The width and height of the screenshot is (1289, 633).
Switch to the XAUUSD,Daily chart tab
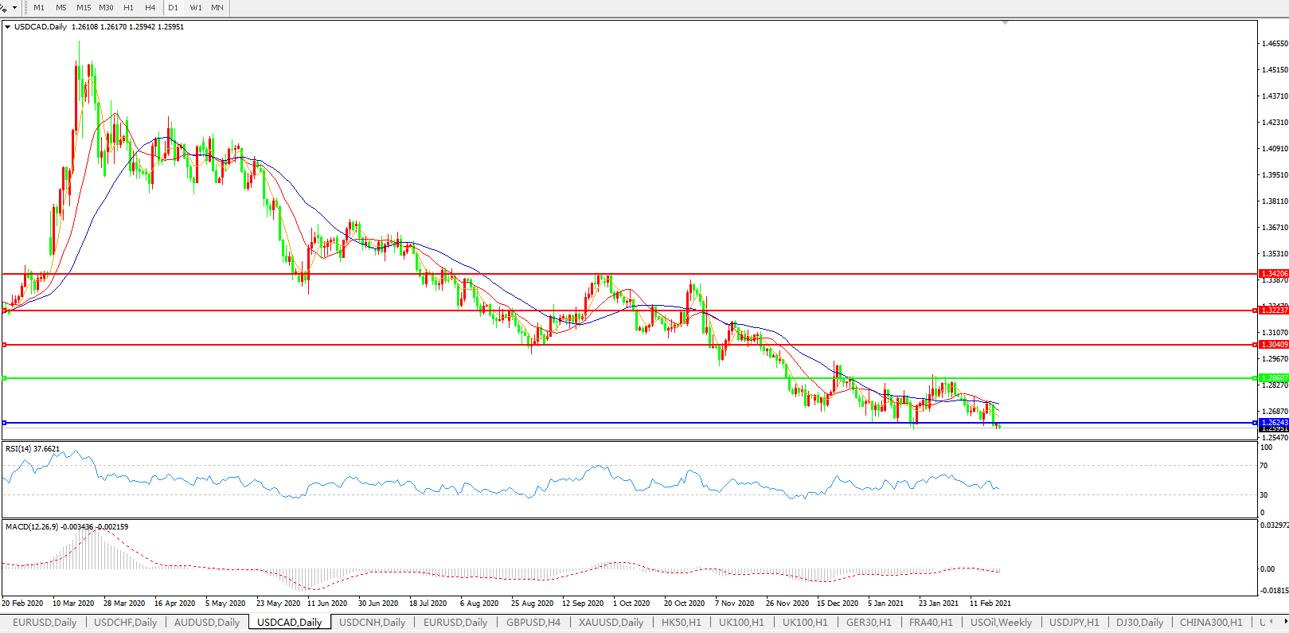611,623
